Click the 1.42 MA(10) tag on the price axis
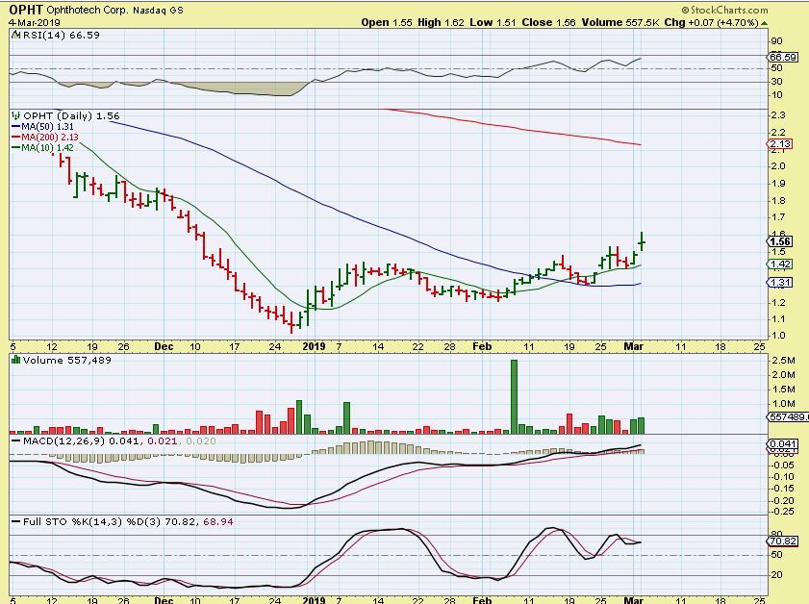This screenshot has width=809, height=604. click(779, 264)
